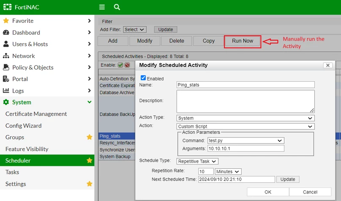
Task: Uncheck the Enabled checkbox
Action: [143, 78]
